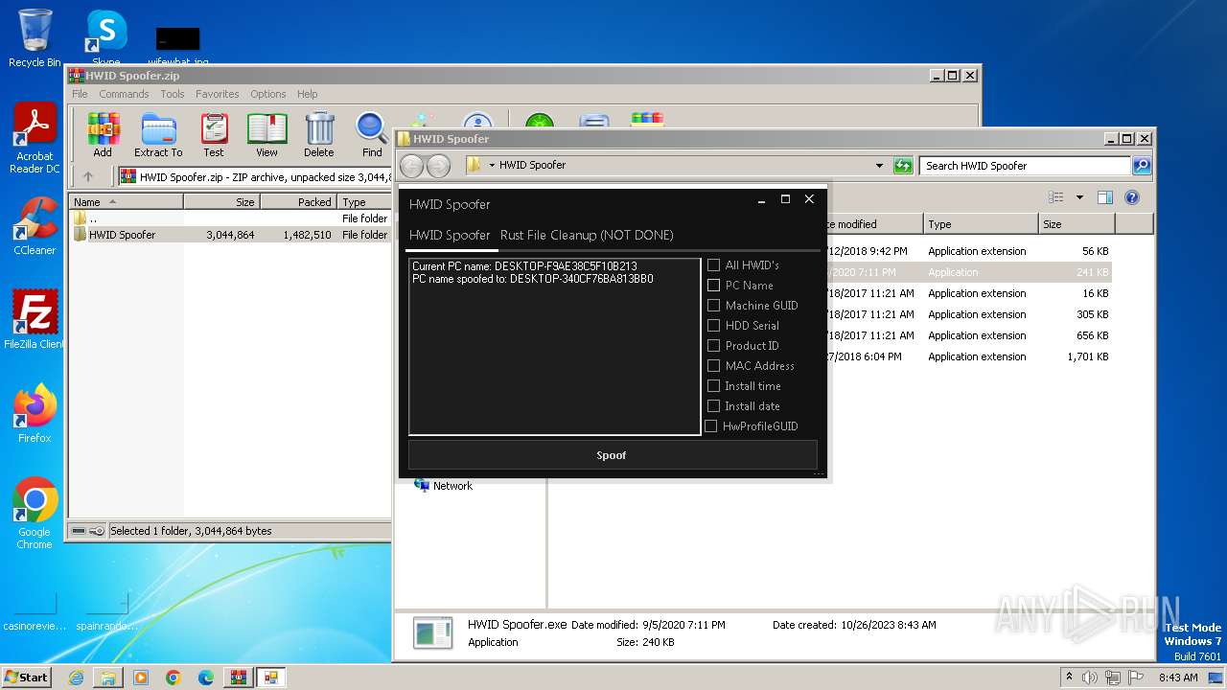Image resolution: width=1227 pixels, height=690 pixels.
Task: Enable the Machine GUID checkbox
Action: coord(713,306)
